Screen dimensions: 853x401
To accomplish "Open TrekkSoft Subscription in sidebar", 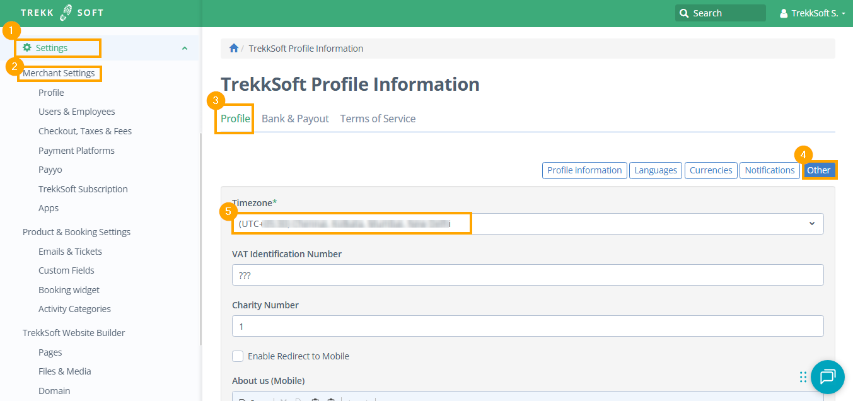I will pos(83,189).
